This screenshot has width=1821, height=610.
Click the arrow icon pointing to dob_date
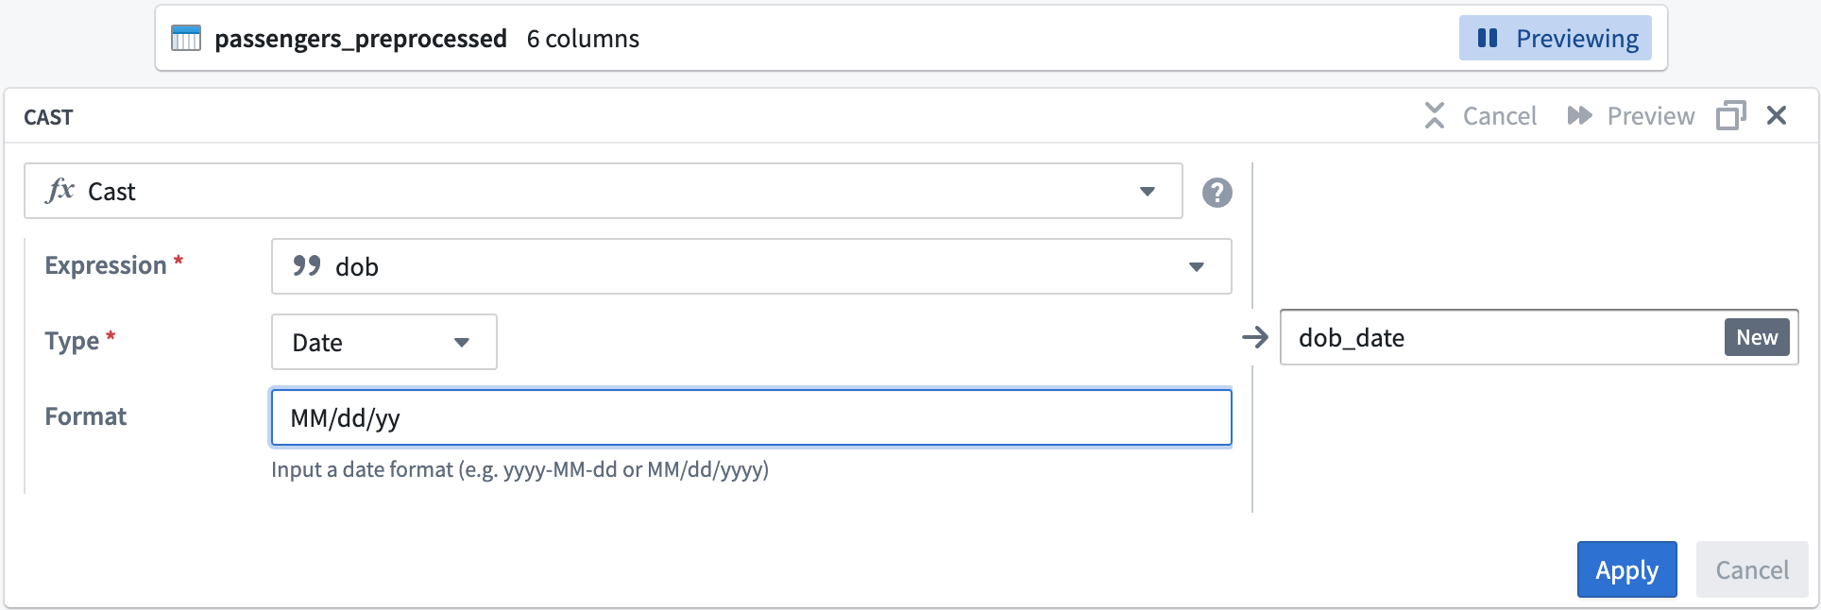pos(1255,337)
